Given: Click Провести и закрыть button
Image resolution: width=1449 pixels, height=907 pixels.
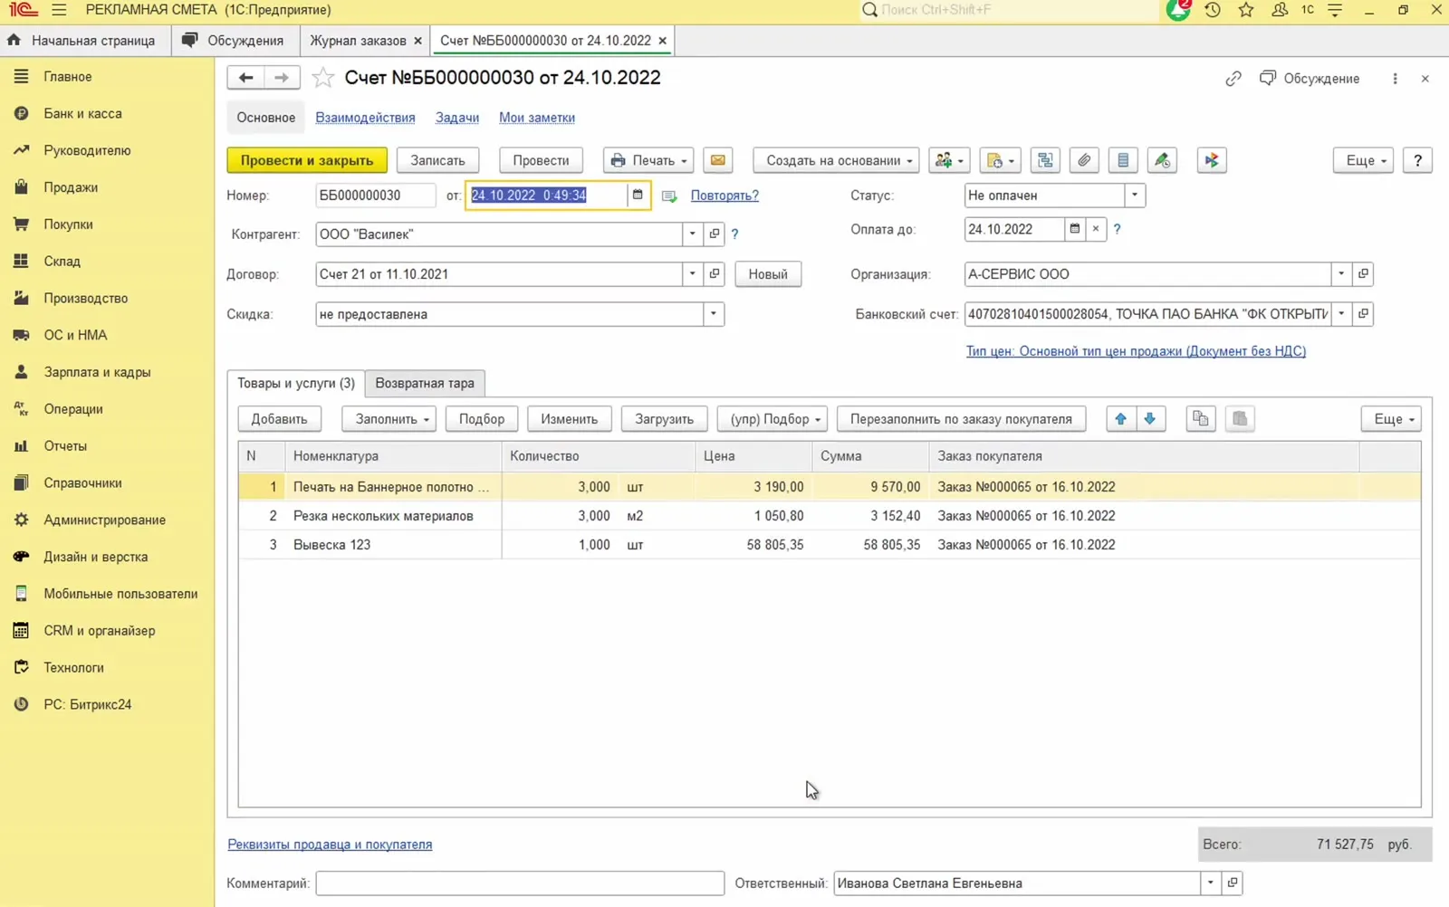Looking at the screenshot, I should tap(307, 160).
